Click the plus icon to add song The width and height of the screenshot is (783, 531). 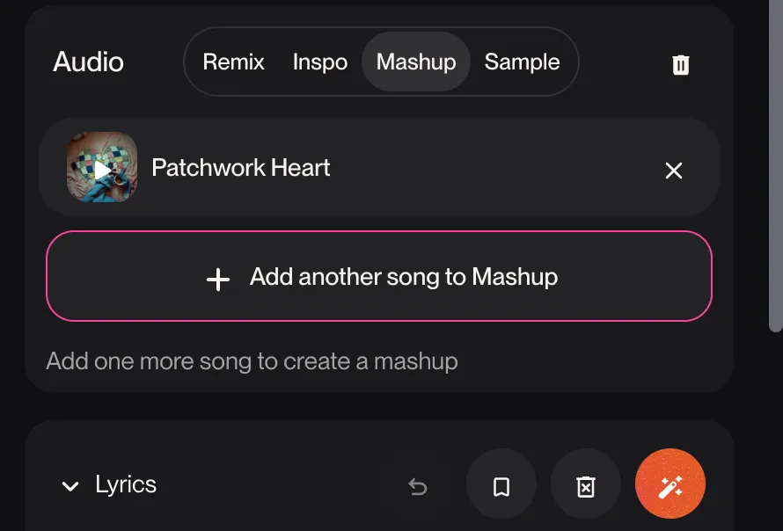point(218,279)
